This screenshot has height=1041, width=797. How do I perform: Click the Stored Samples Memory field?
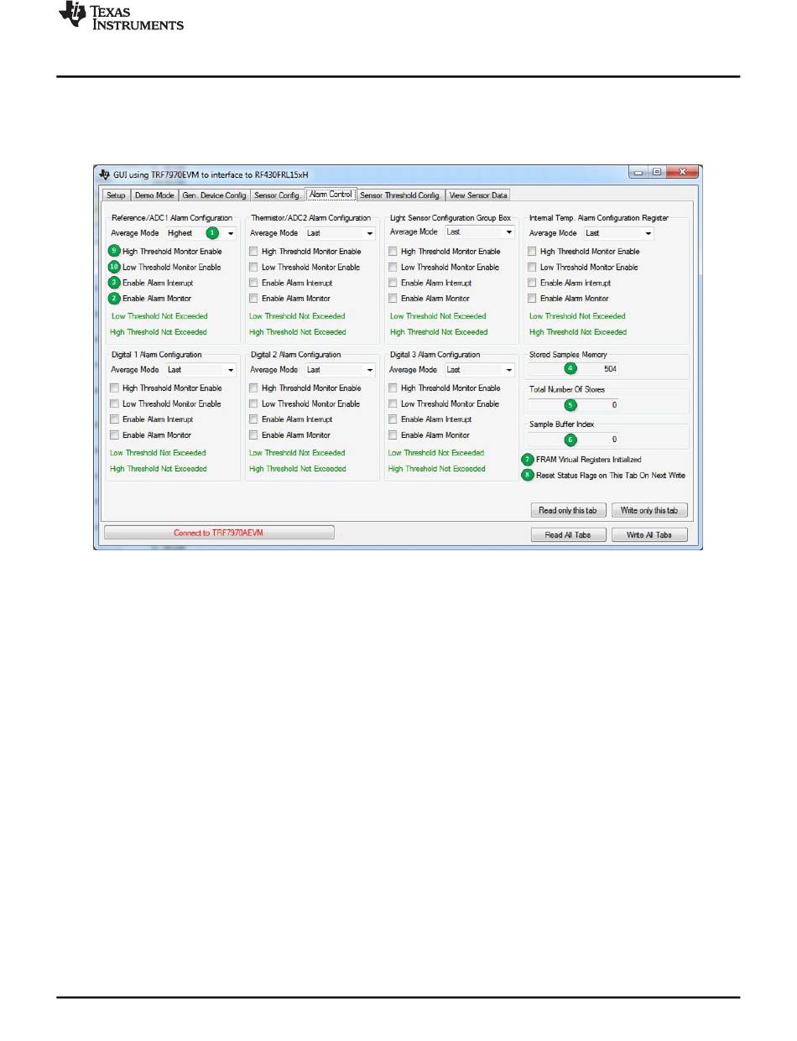[574, 368]
